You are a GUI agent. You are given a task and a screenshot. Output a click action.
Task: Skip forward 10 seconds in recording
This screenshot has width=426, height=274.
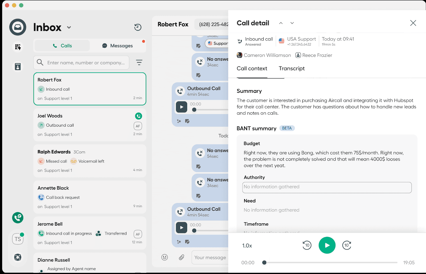pyautogui.click(x=347, y=245)
